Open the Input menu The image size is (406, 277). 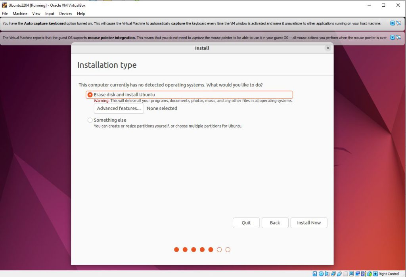pyautogui.click(x=50, y=14)
